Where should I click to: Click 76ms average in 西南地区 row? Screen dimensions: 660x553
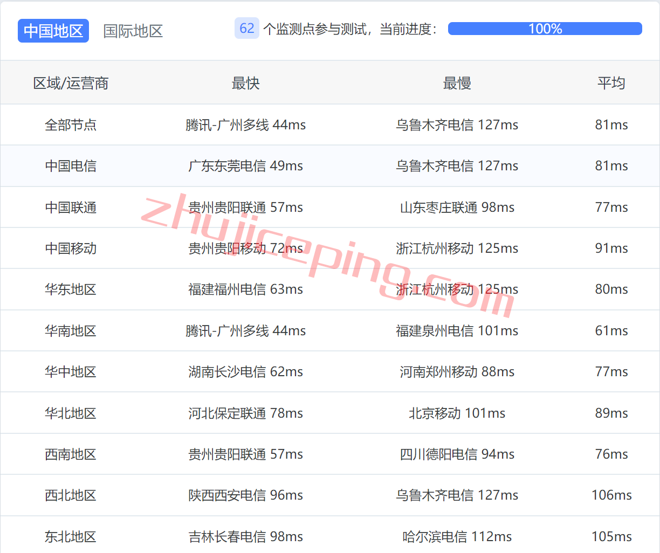point(611,454)
